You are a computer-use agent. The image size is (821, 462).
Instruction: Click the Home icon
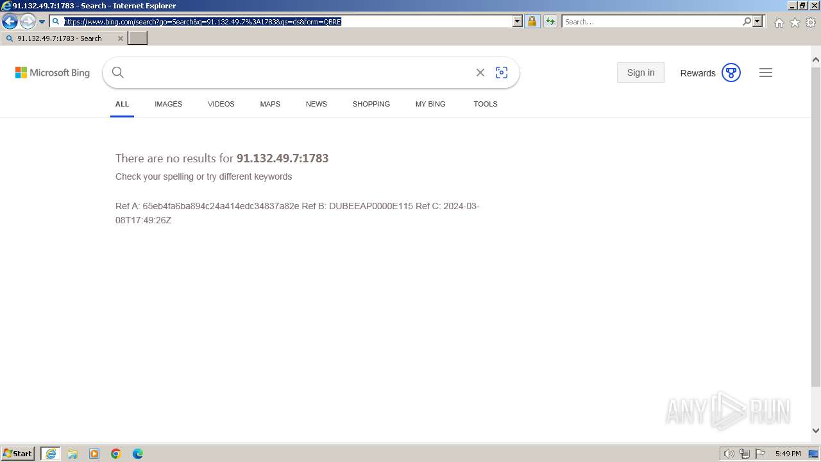pyautogui.click(x=779, y=22)
